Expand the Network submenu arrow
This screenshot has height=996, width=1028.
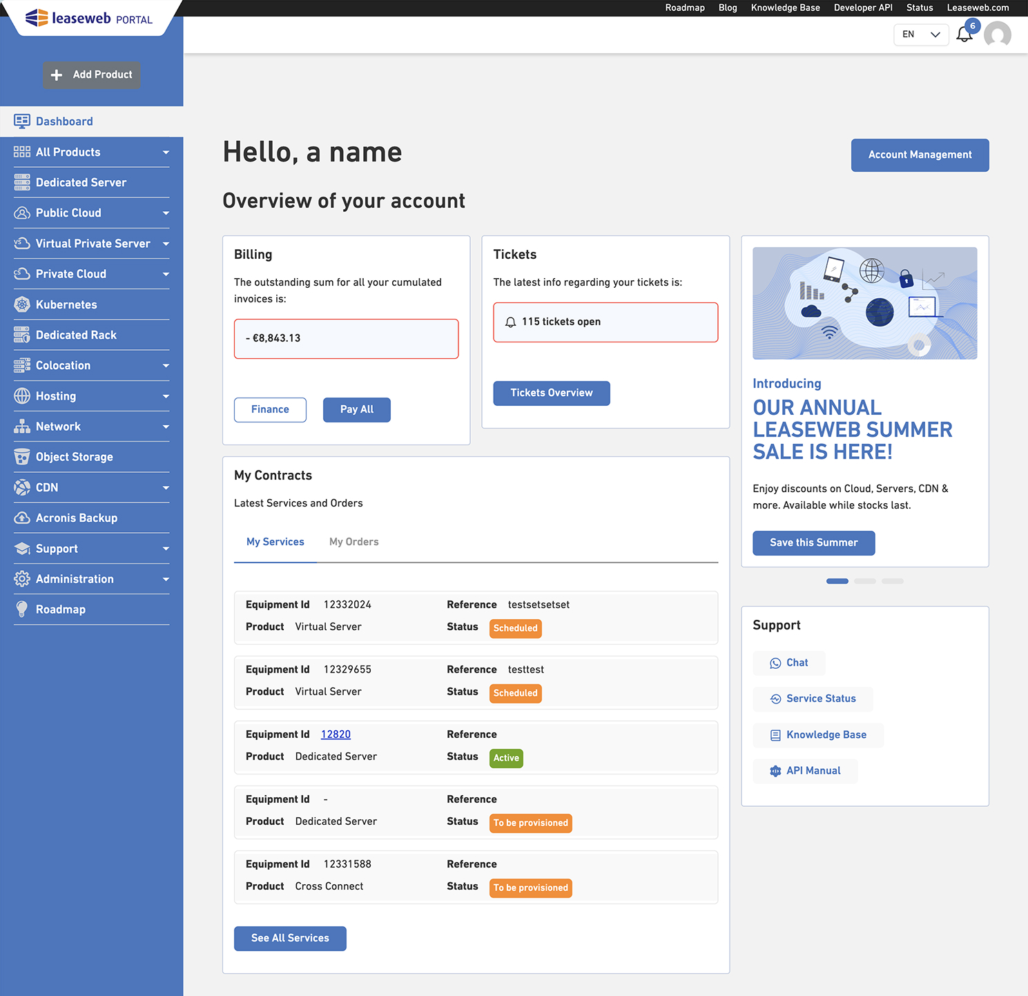[166, 427]
